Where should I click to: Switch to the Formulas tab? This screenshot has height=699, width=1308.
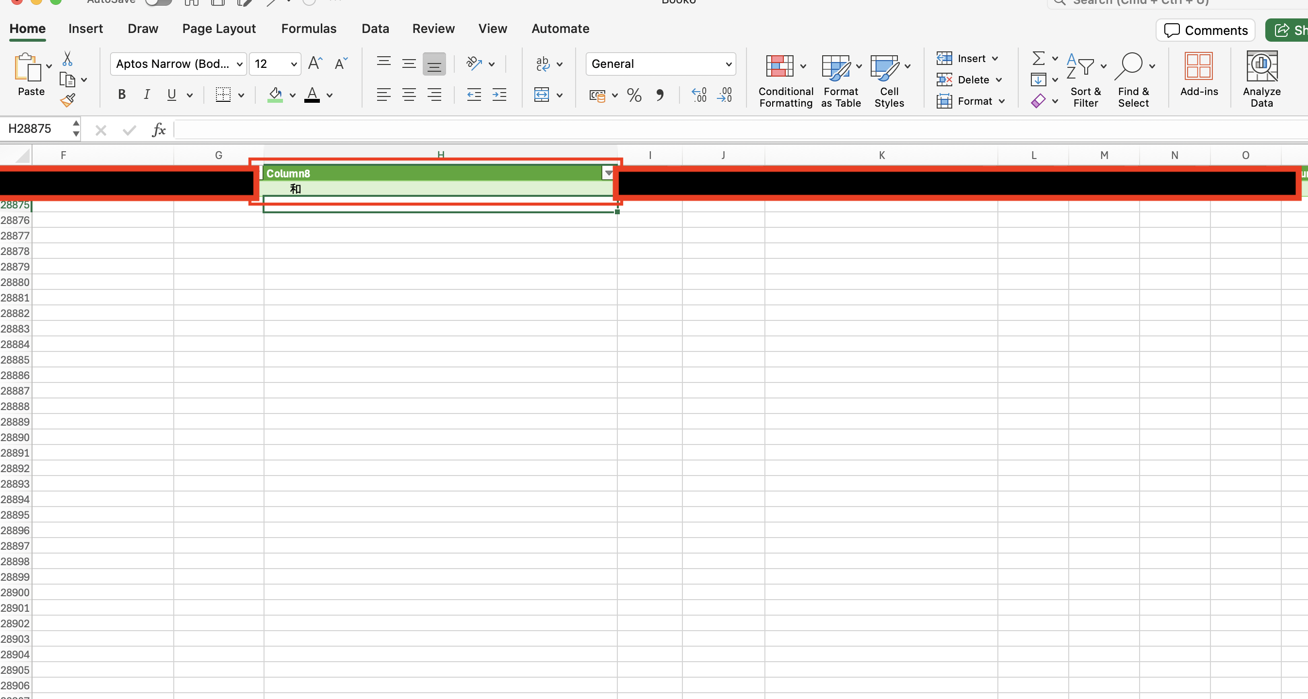click(309, 29)
